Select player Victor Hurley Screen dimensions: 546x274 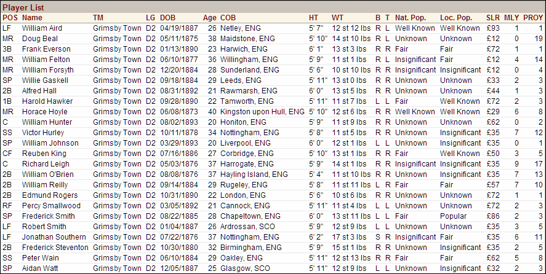coord(43,133)
